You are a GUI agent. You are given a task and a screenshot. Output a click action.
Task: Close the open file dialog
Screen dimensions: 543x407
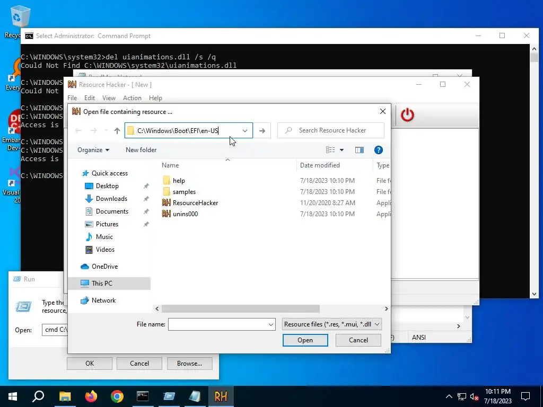coord(383,111)
